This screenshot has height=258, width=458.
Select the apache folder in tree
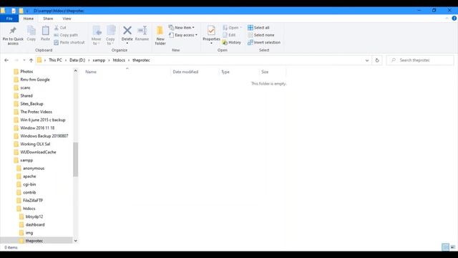[29, 176]
